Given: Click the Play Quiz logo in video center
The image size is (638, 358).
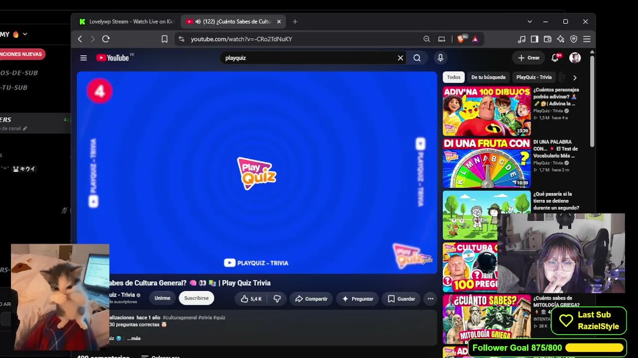Looking at the screenshot, I should tap(257, 174).
